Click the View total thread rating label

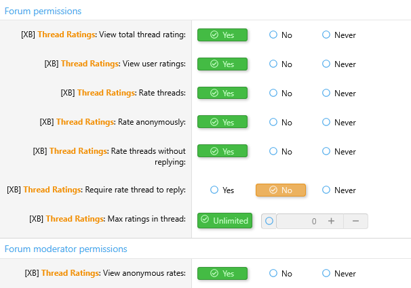tap(103, 35)
